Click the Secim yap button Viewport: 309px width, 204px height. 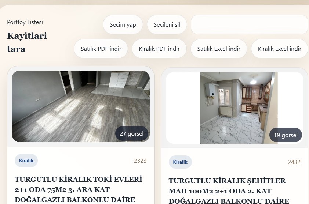123,25
